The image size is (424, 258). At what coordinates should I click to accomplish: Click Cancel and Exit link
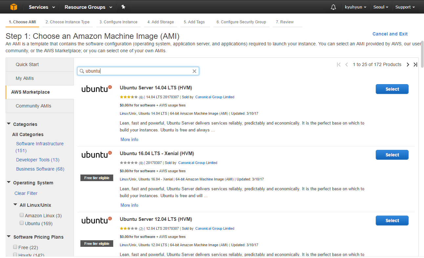click(390, 34)
